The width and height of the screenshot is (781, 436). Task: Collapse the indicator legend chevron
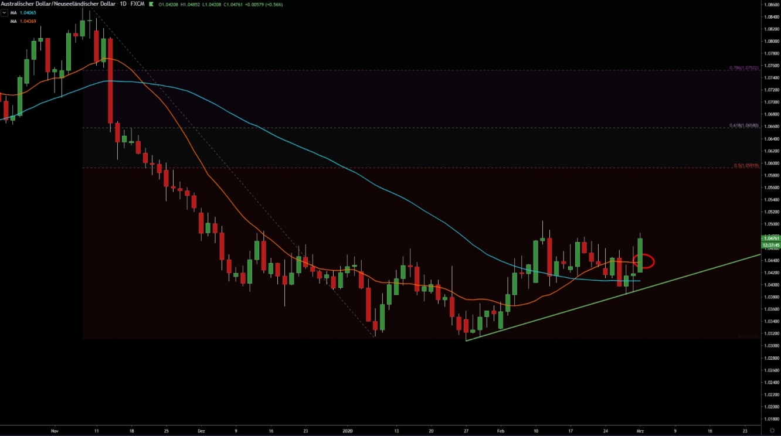coord(4,12)
